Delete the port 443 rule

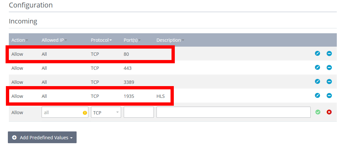click(x=329, y=68)
